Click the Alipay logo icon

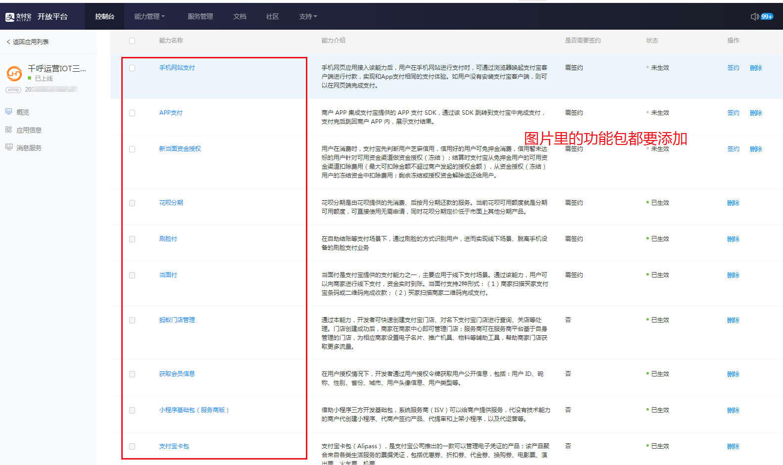(x=10, y=17)
